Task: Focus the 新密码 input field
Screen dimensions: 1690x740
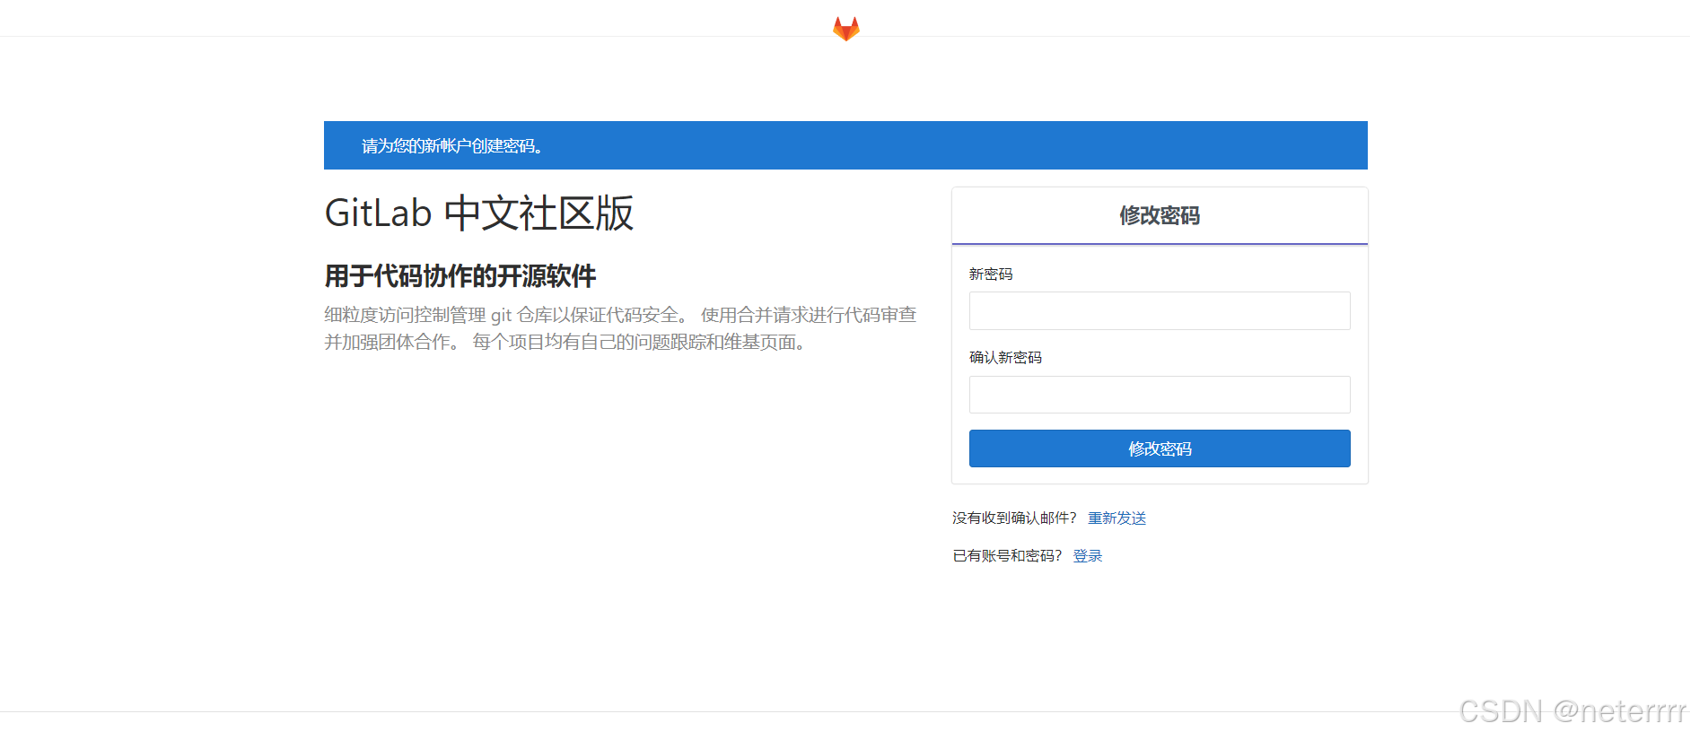Action: click(1160, 310)
